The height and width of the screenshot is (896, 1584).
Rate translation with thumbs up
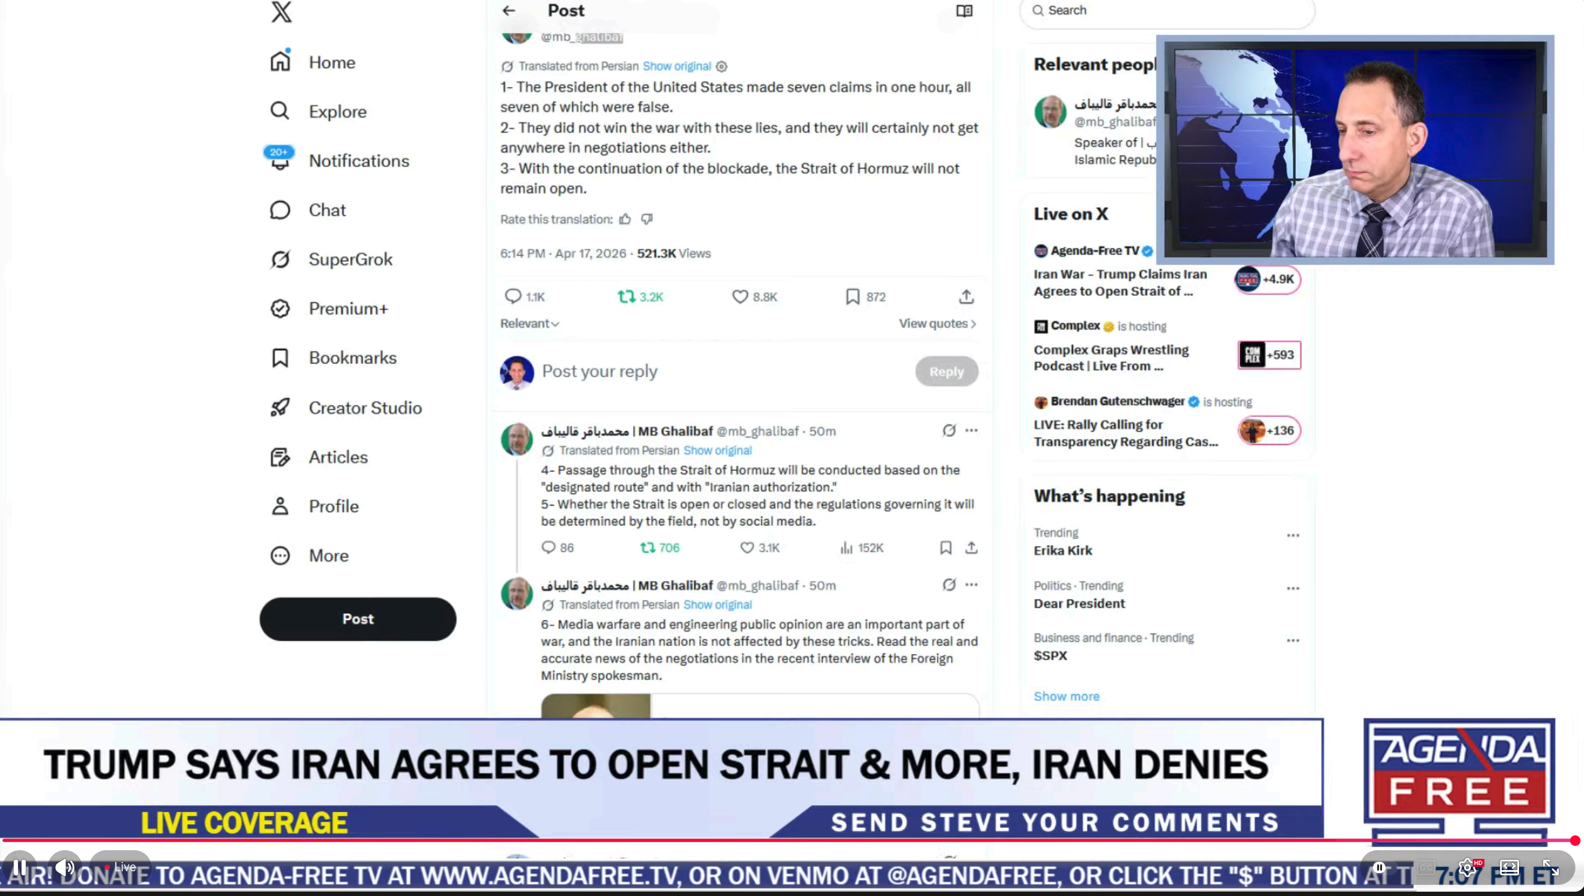point(625,219)
